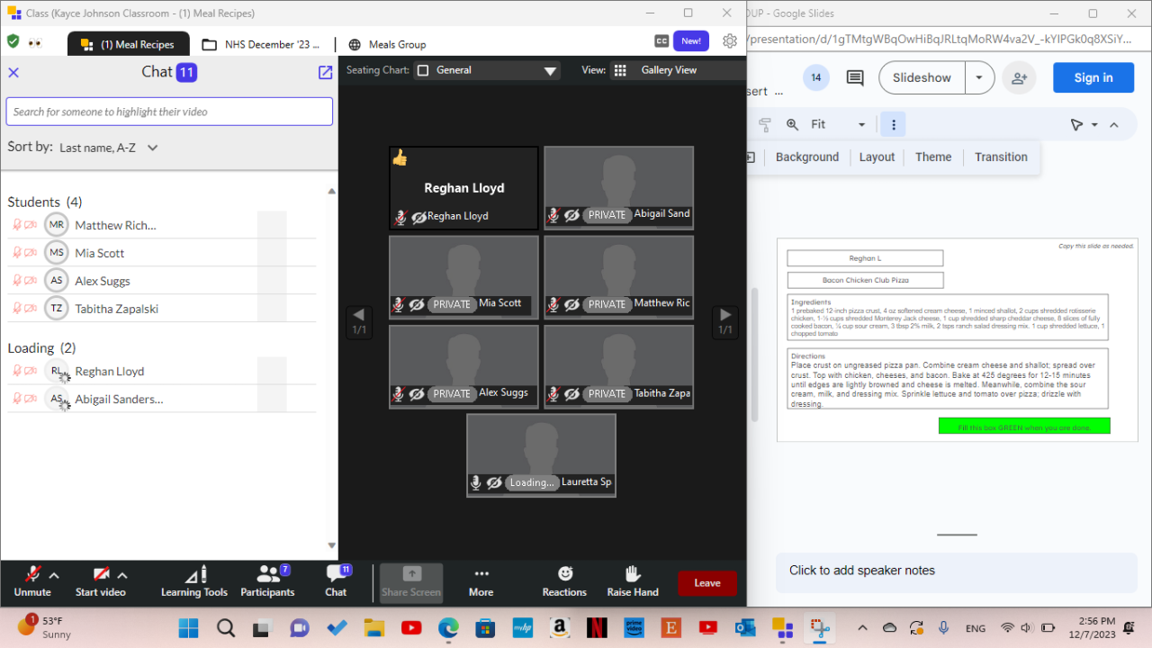
Task: Open the More options menu
Action: pyautogui.click(x=481, y=580)
